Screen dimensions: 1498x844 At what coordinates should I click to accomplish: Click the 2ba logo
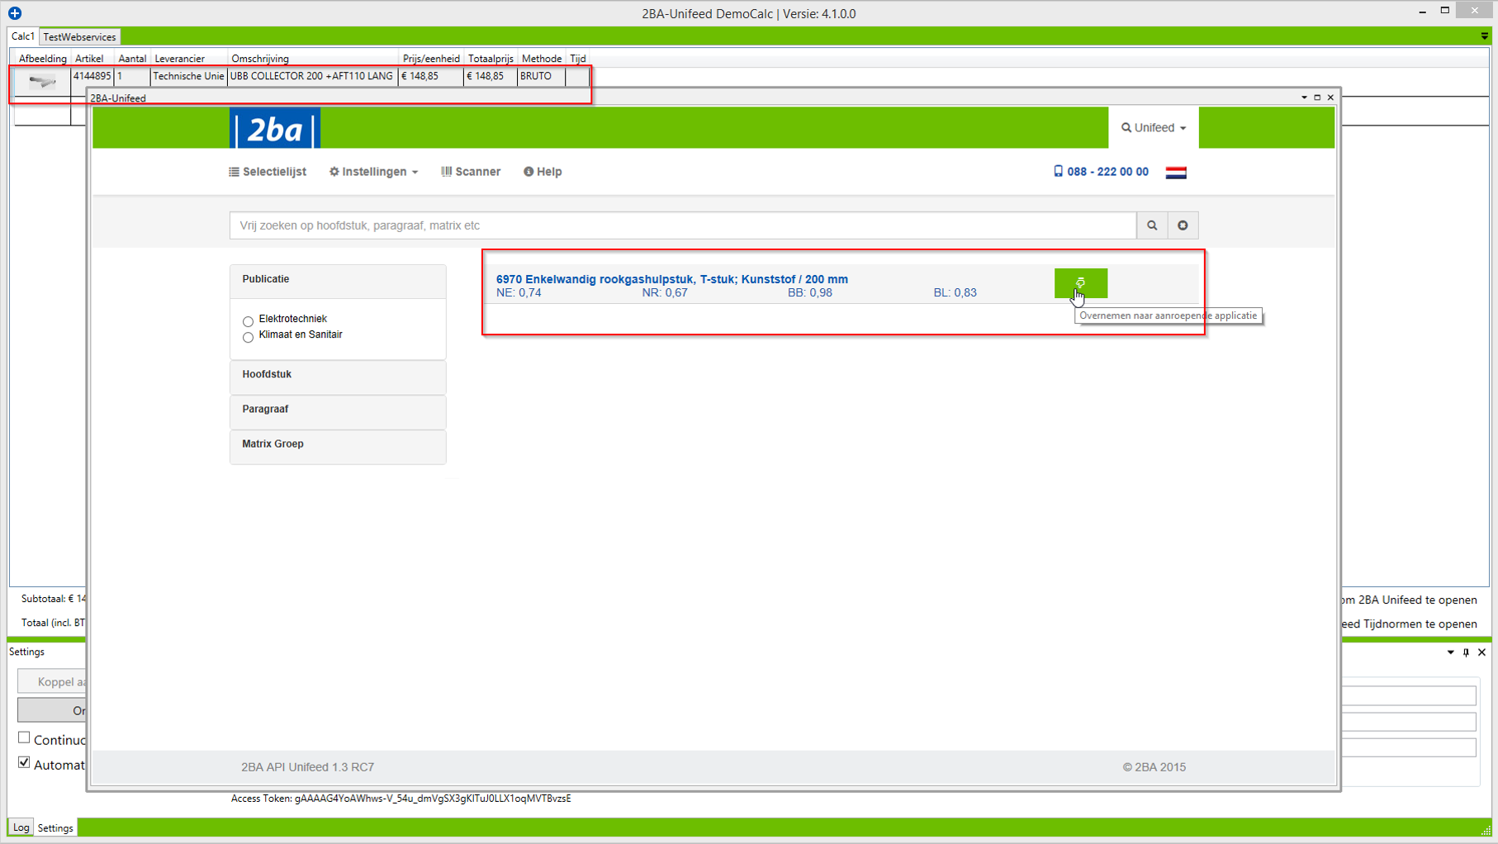coord(274,129)
